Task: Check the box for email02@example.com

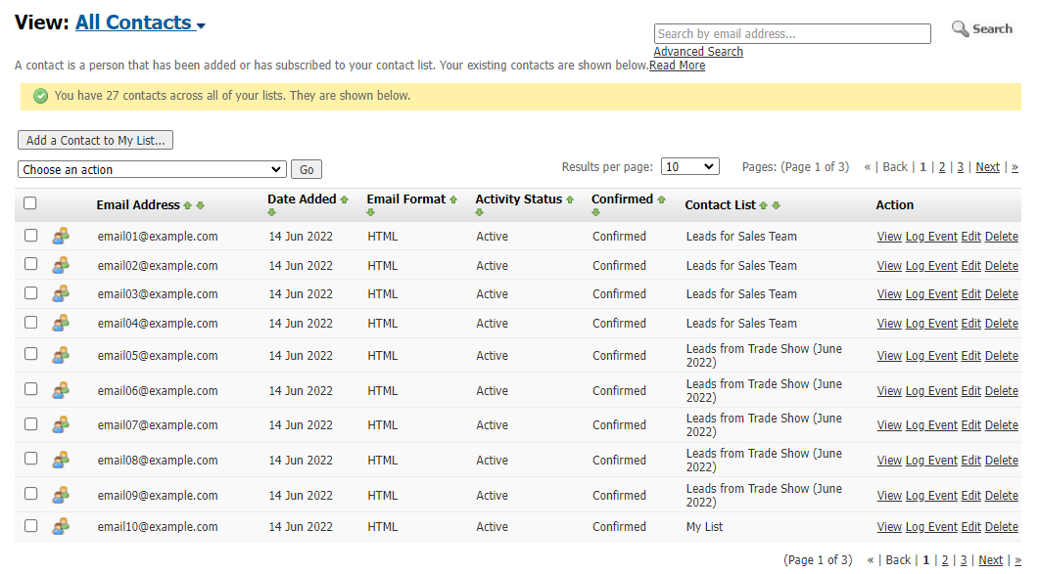Action: pyautogui.click(x=30, y=264)
